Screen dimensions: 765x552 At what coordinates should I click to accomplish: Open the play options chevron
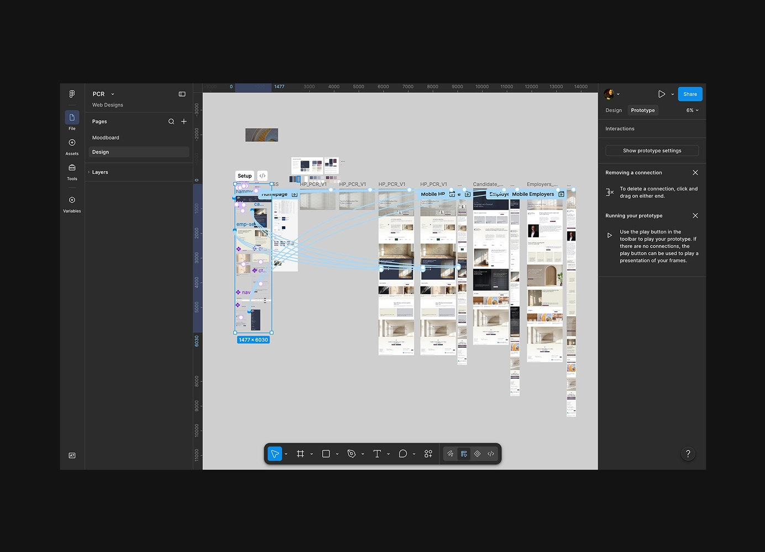[x=673, y=94]
